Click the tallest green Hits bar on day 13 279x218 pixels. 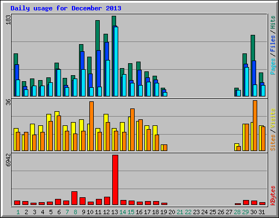pos(114,21)
